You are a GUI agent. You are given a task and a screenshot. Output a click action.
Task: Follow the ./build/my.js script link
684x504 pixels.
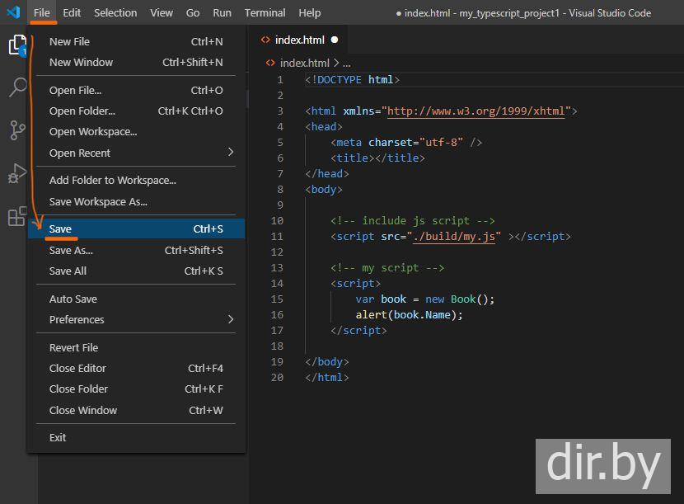click(x=453, y=236)
